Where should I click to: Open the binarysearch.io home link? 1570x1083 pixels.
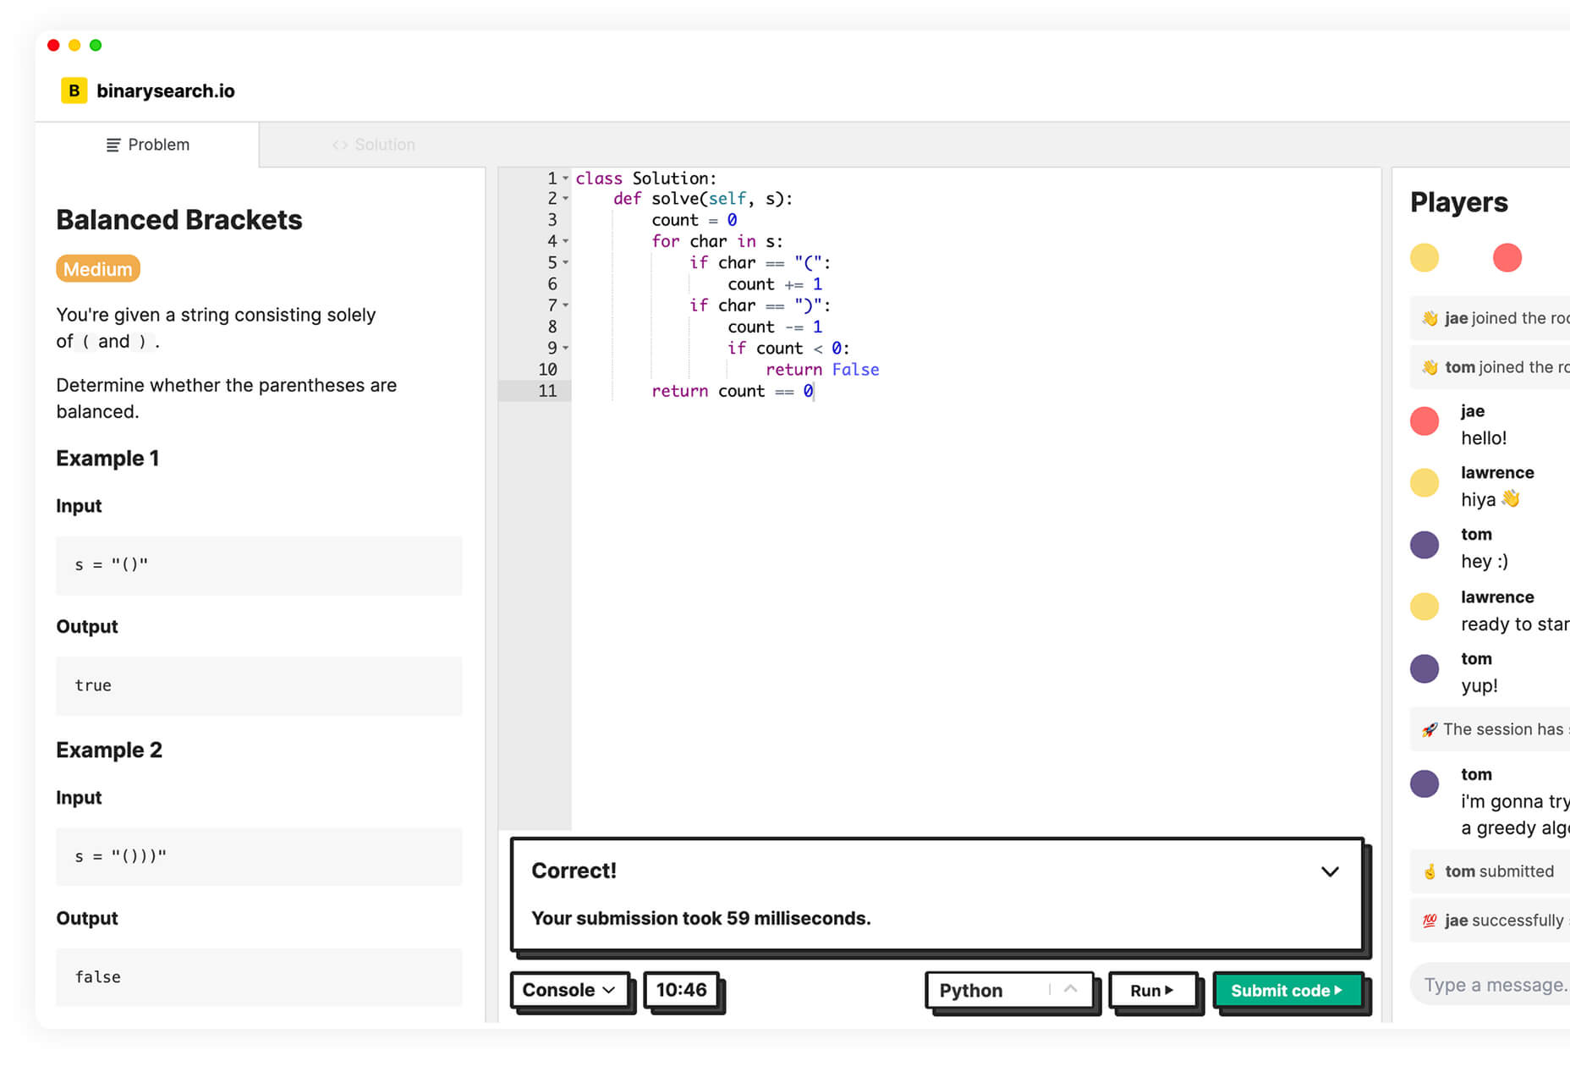pyautogui.click(x=165, y=91)
